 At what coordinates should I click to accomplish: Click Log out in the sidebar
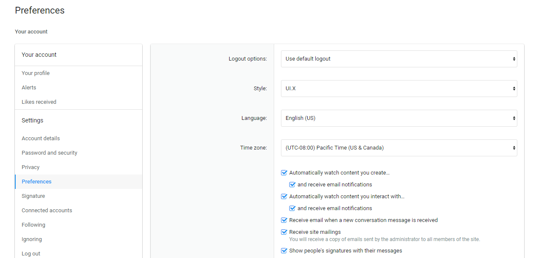31,253
